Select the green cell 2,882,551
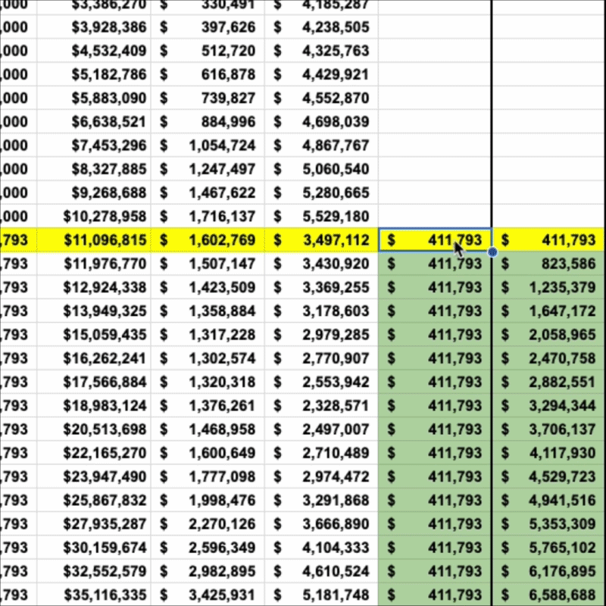This screenshot has width=606, height=606. (x=548, y=382)
